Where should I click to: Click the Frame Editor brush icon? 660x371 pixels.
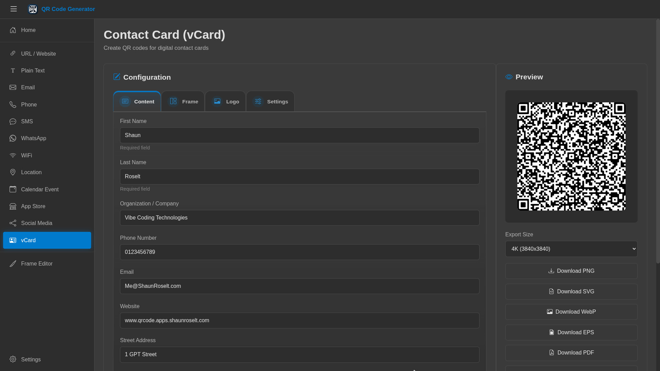pos(13,263)
